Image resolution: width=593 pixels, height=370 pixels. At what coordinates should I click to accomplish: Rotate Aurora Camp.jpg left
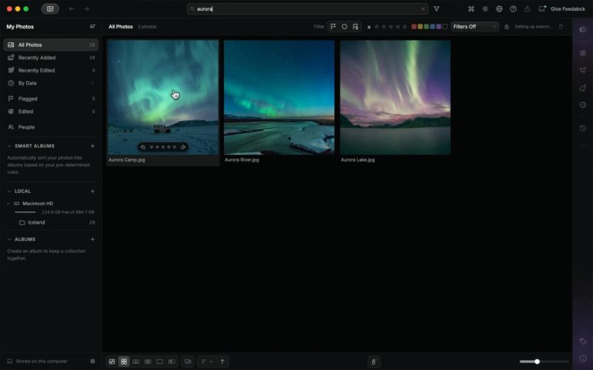pyautogui.click(x=143, y=147)
